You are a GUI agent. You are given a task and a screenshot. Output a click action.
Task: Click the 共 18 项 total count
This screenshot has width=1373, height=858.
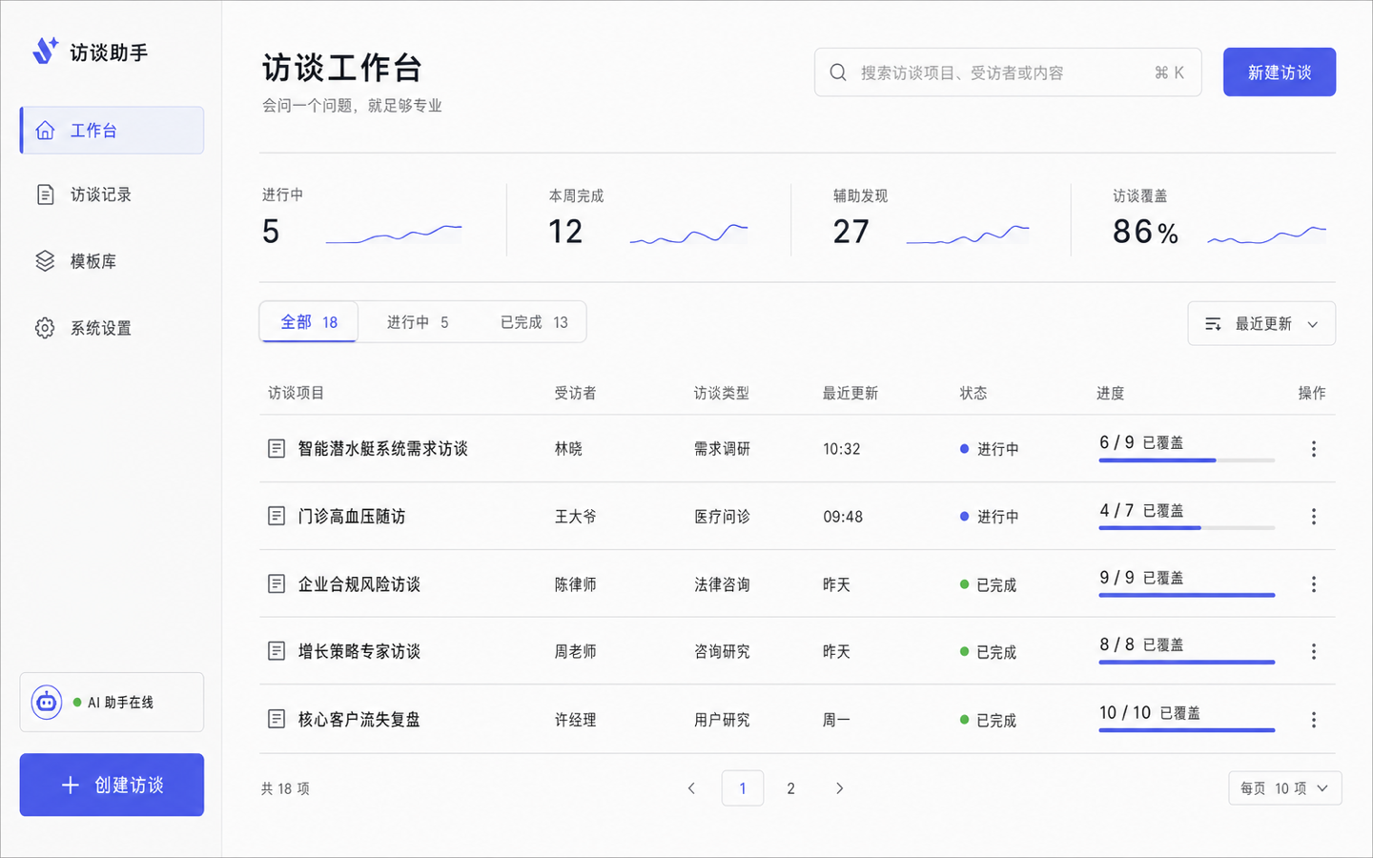coord(285,789)
